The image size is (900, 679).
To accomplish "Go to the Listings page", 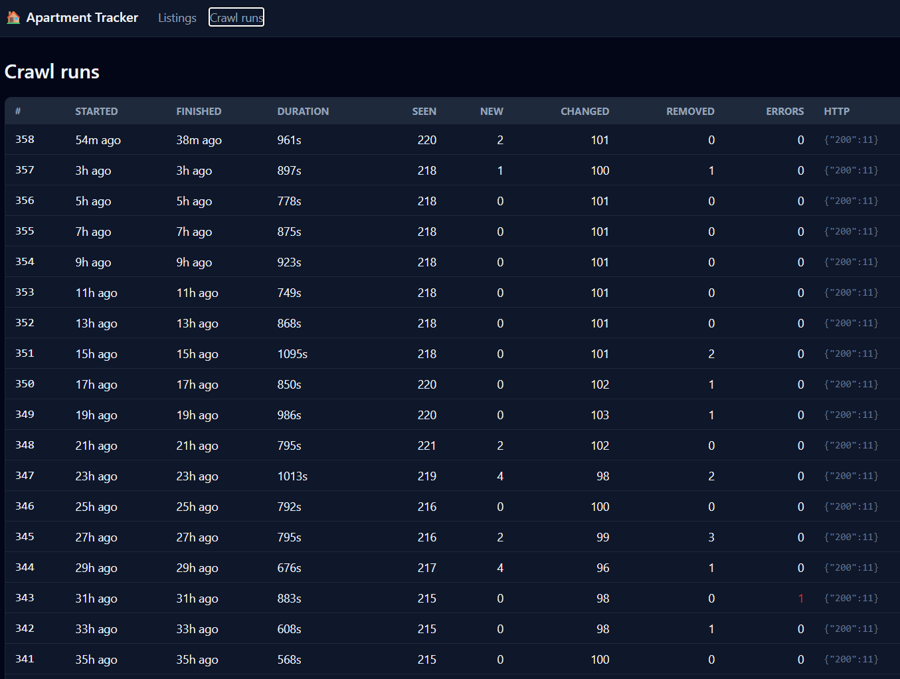I will tap(177, 18).
